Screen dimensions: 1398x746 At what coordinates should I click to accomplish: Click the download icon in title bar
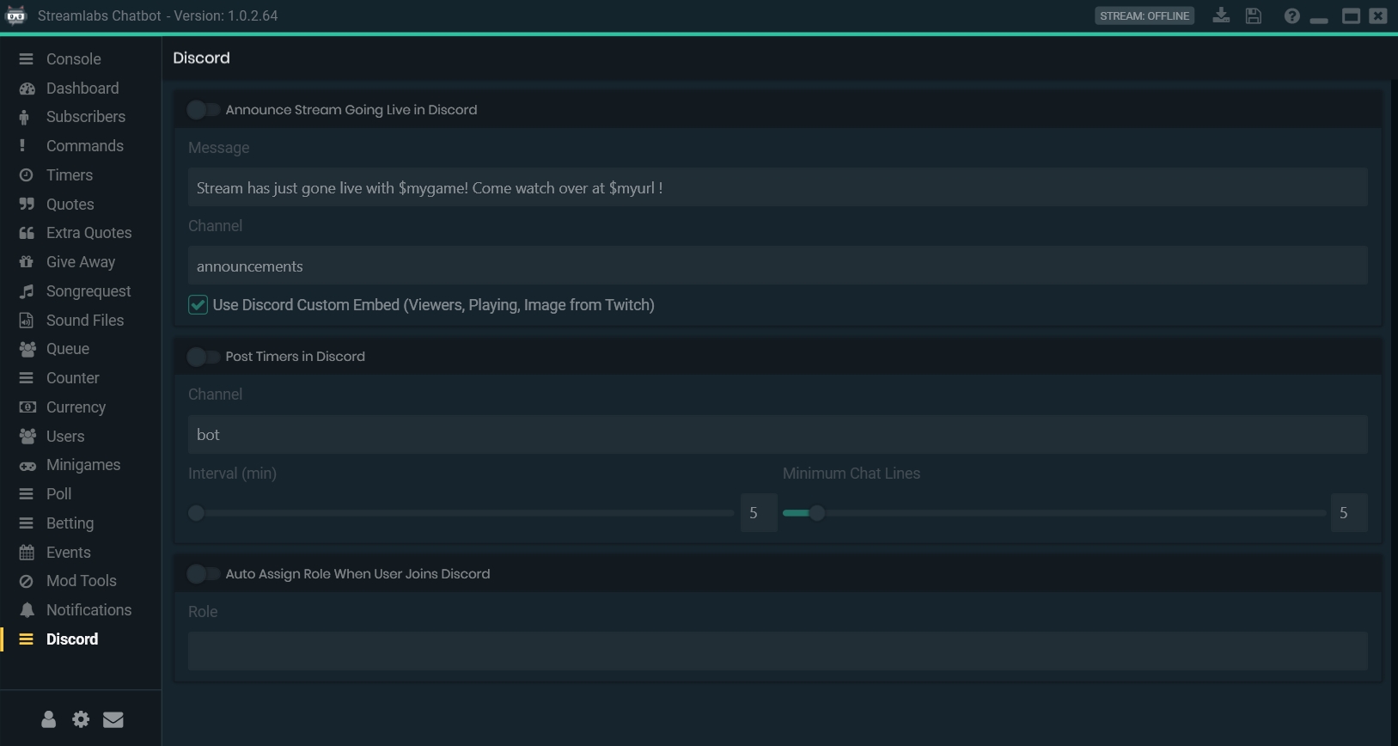point(1220,15)
